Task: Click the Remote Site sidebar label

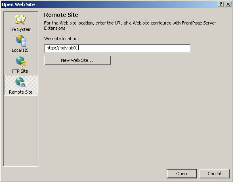Action: [21, 92]
